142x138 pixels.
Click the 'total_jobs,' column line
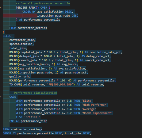coord(18,48)
